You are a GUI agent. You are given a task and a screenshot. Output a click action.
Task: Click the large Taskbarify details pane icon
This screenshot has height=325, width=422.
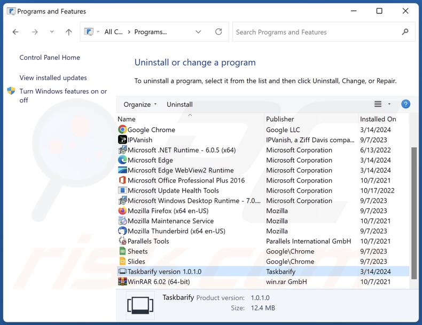(x=140, y=305)
